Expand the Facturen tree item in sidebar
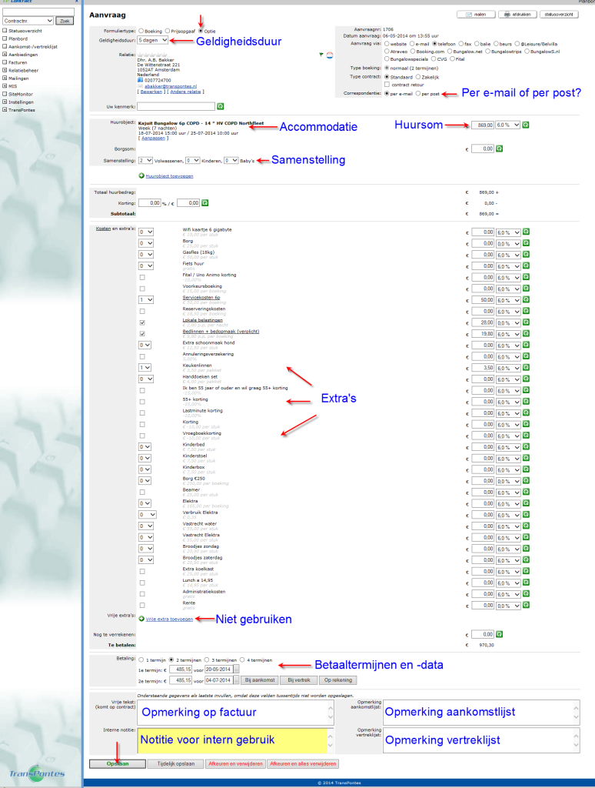This screenshot has height=788, width=595. (x=5, y=62)
